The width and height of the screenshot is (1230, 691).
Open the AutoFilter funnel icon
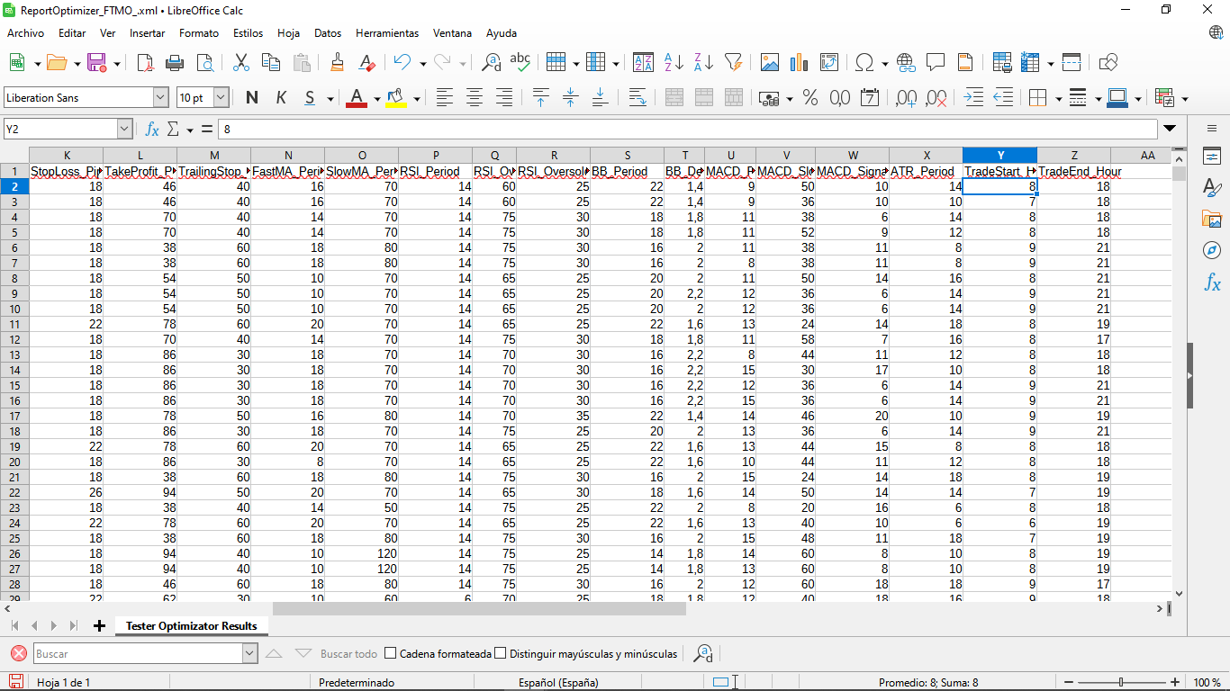pos(734,62)
